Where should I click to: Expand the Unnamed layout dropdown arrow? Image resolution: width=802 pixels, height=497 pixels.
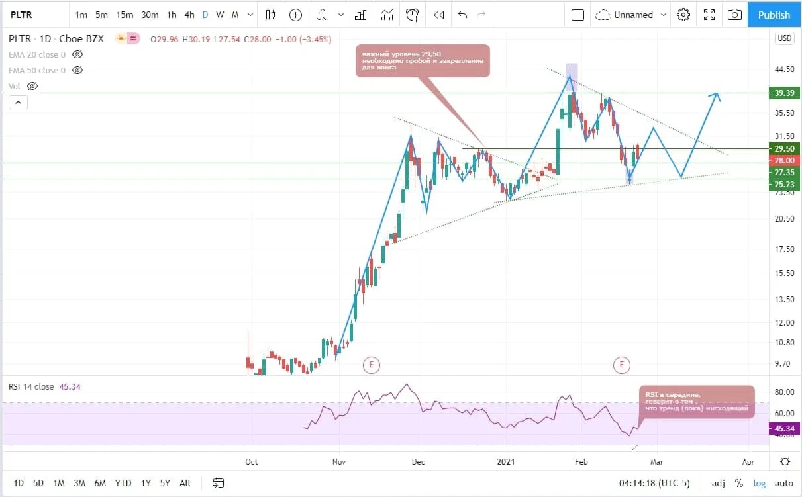click(x=664, y=15)
